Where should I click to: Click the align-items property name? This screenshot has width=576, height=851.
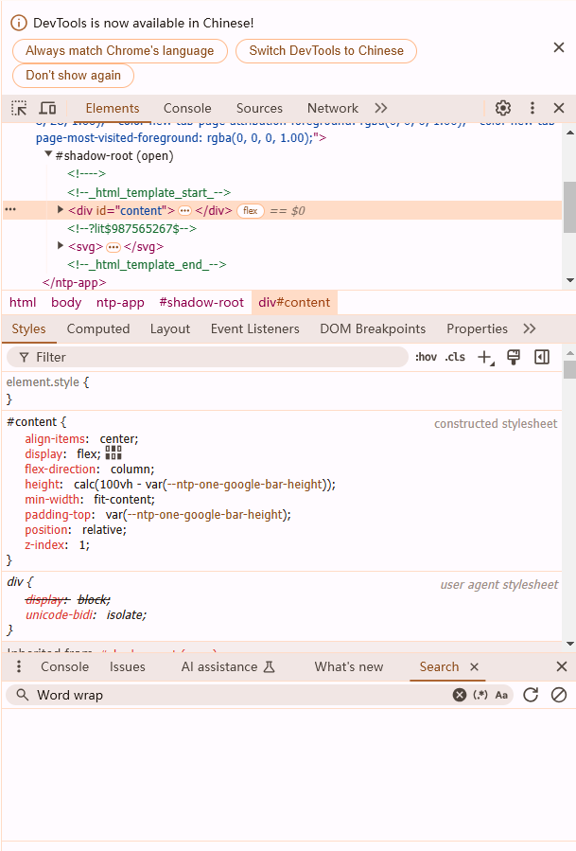[x=55, y=438]
